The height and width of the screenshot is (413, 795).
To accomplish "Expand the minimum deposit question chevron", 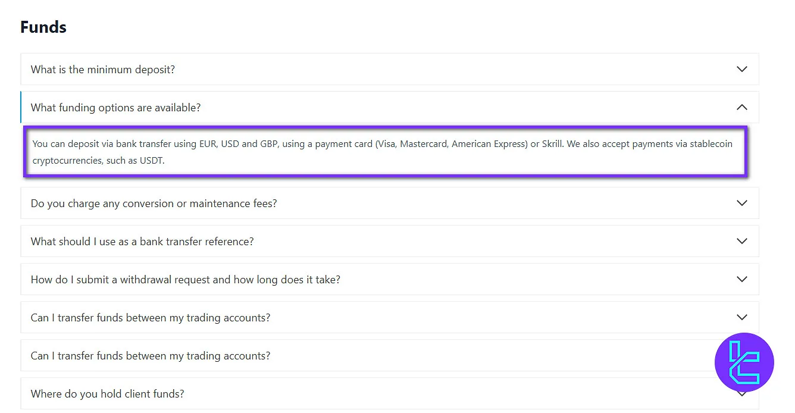I will [741, 69].
